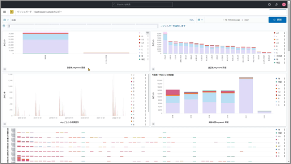Screen dimensions: 291x164
Task: Click legend label C in the first chart
Action: (142, 50)
